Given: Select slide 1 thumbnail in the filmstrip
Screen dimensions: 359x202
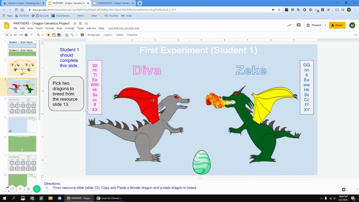Looking at the screenshot, I should pyautogui.click(x=22, y=48).
